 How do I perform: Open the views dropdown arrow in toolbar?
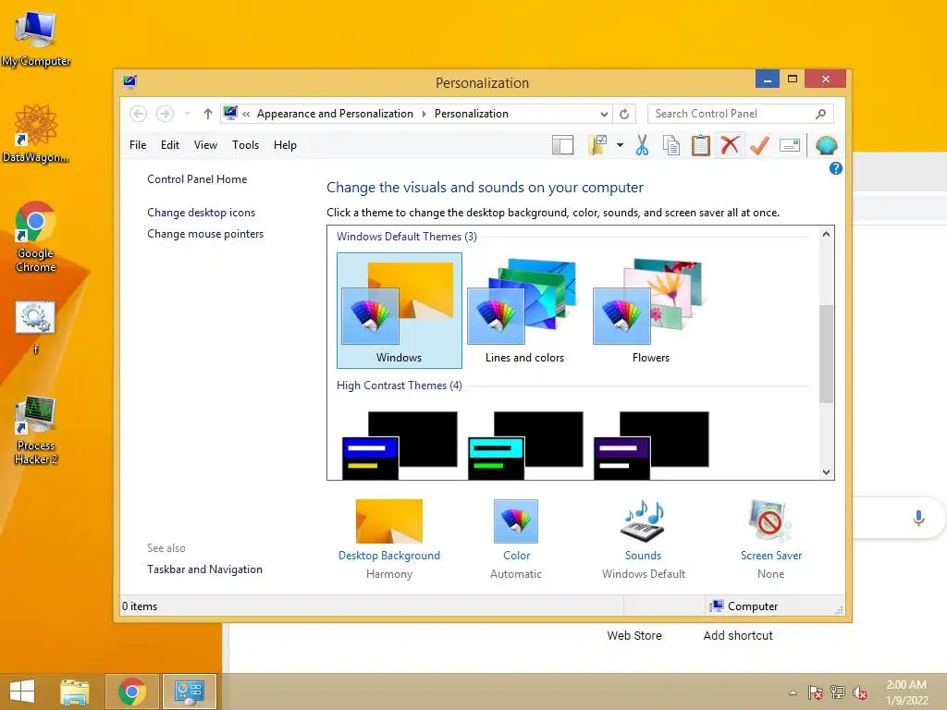[621, 145]
